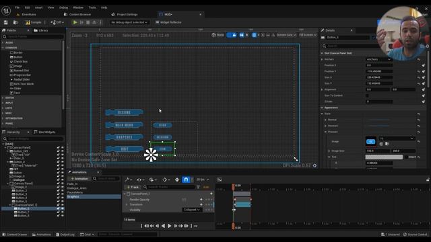
Task: Toggle Size To Content checkbox
Action: point(367,95)
